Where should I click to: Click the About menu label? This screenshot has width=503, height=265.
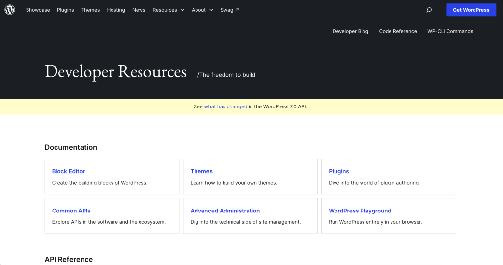click(x=198, y=10)
